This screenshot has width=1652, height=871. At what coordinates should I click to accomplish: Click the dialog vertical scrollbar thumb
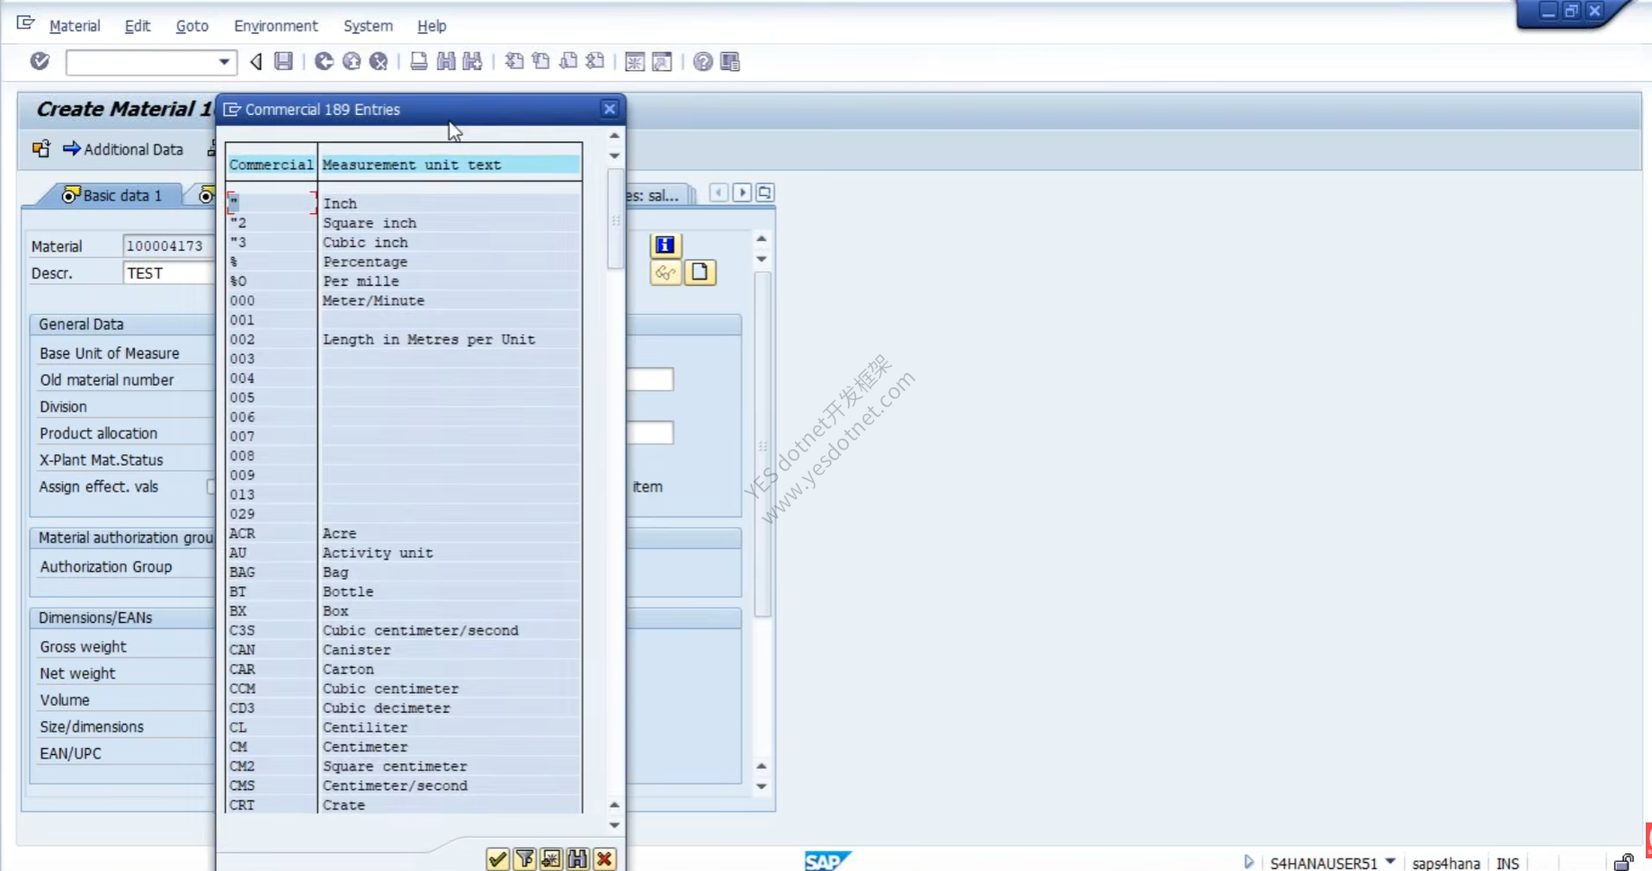pos(615,219)
